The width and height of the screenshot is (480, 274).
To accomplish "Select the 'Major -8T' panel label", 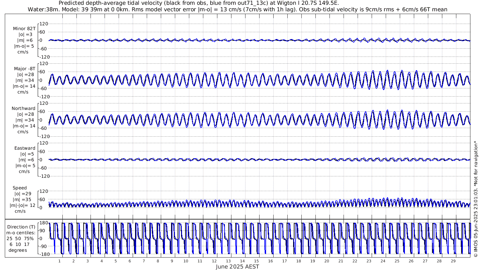I will 24,68.
